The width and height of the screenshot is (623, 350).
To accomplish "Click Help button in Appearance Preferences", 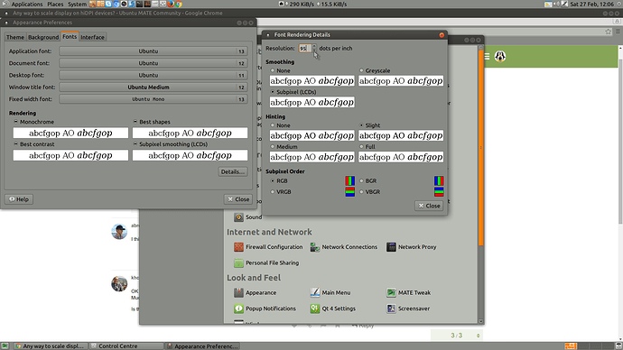I will (x=19, y=199).
